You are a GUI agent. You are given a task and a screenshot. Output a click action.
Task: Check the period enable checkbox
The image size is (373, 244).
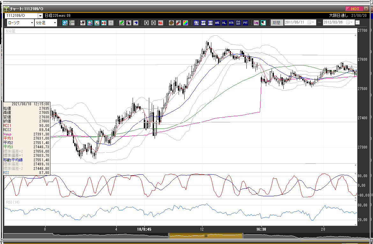point(357,22)
